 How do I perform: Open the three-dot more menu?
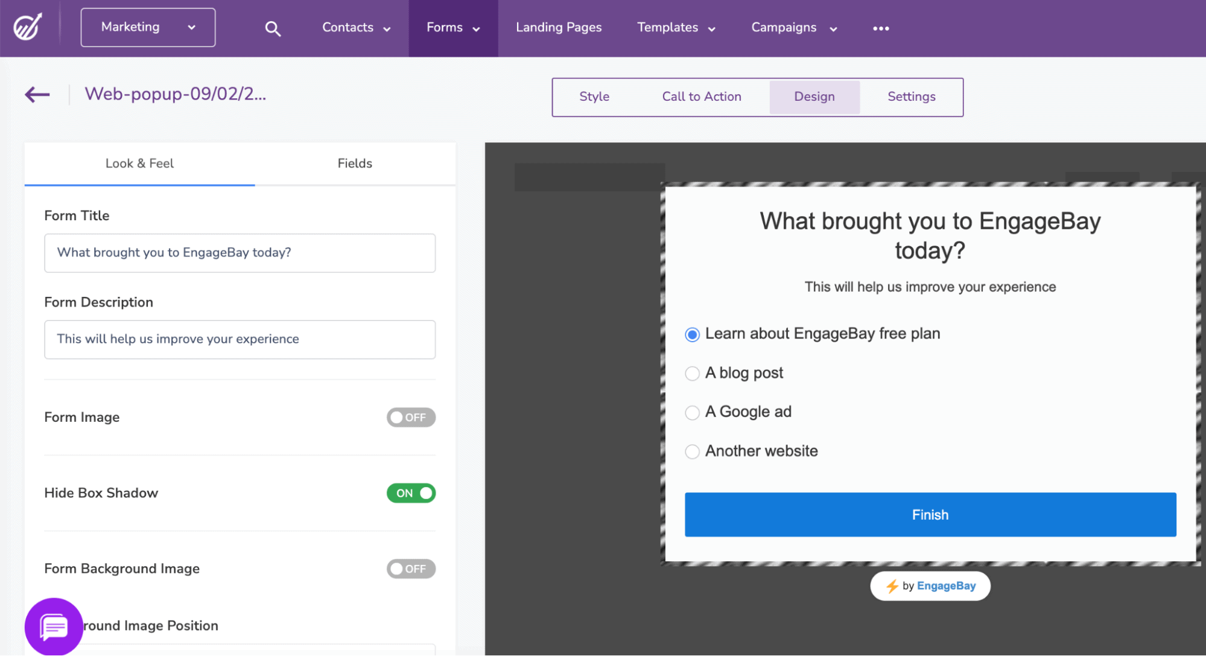881,28
